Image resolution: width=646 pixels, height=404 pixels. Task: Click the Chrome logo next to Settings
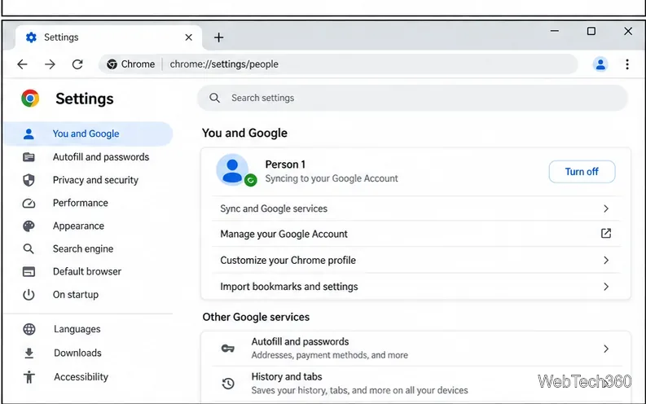click(30, 99)
